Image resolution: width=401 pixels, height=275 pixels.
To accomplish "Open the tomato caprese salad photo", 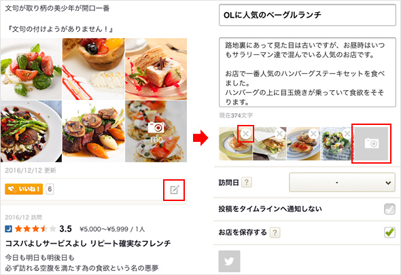I will click(x=31, y=69).
